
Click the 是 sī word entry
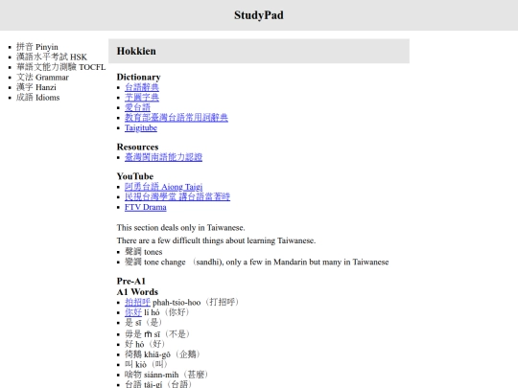[143, 323]
